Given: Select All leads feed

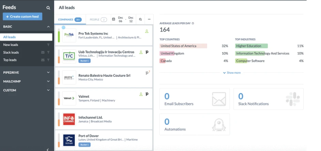Looking at the screenshot, I should (26, 37).
